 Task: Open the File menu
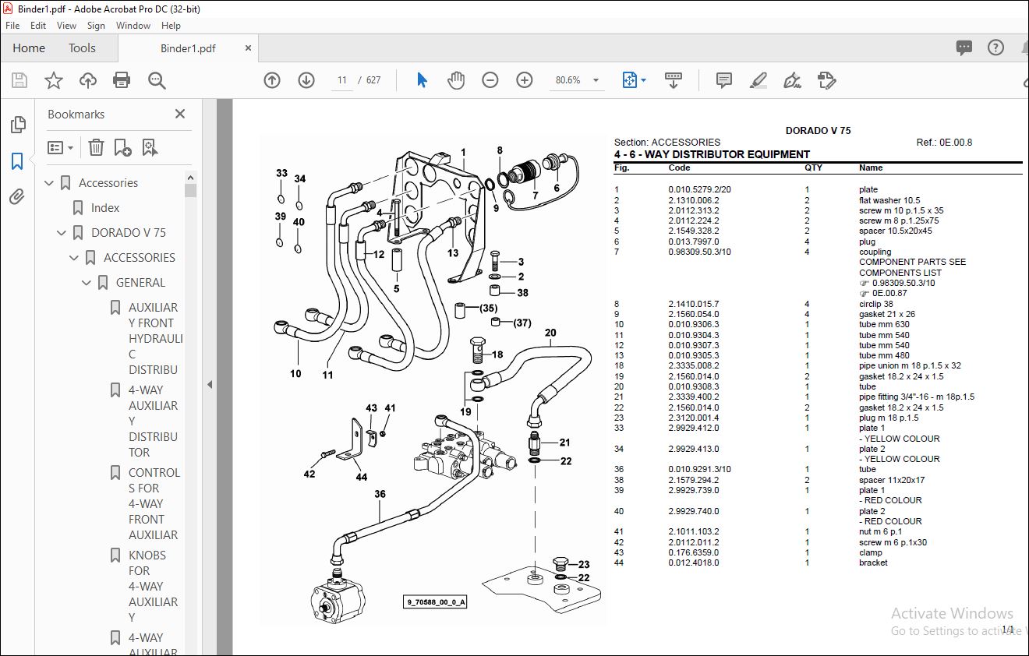[x=12, y=26]
